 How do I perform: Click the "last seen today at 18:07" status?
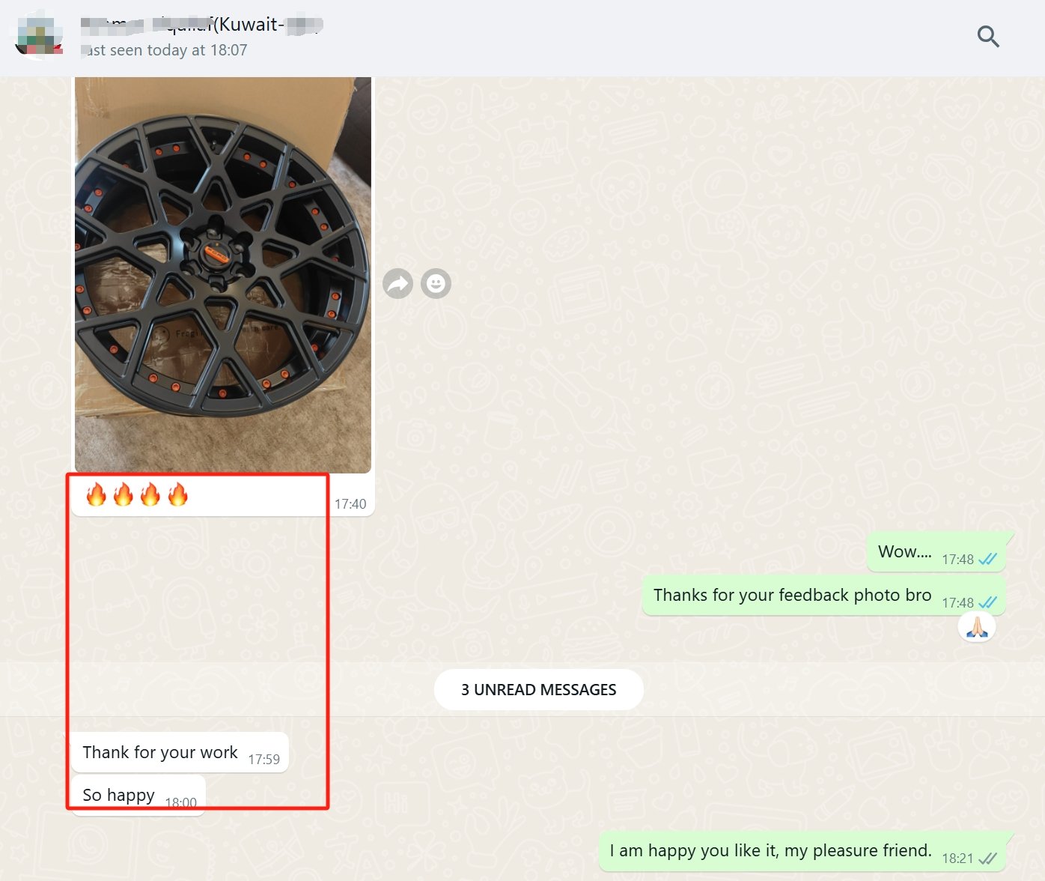coord(164,50)
